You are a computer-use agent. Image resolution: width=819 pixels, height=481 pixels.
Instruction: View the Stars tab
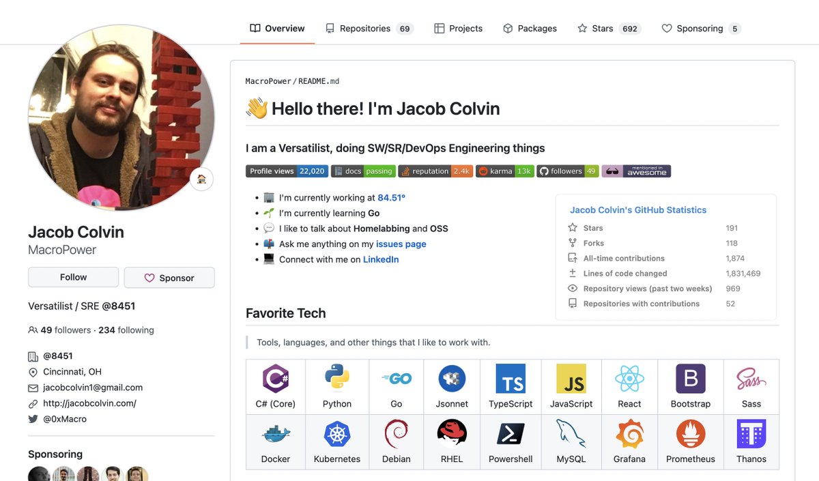[609, 29]
